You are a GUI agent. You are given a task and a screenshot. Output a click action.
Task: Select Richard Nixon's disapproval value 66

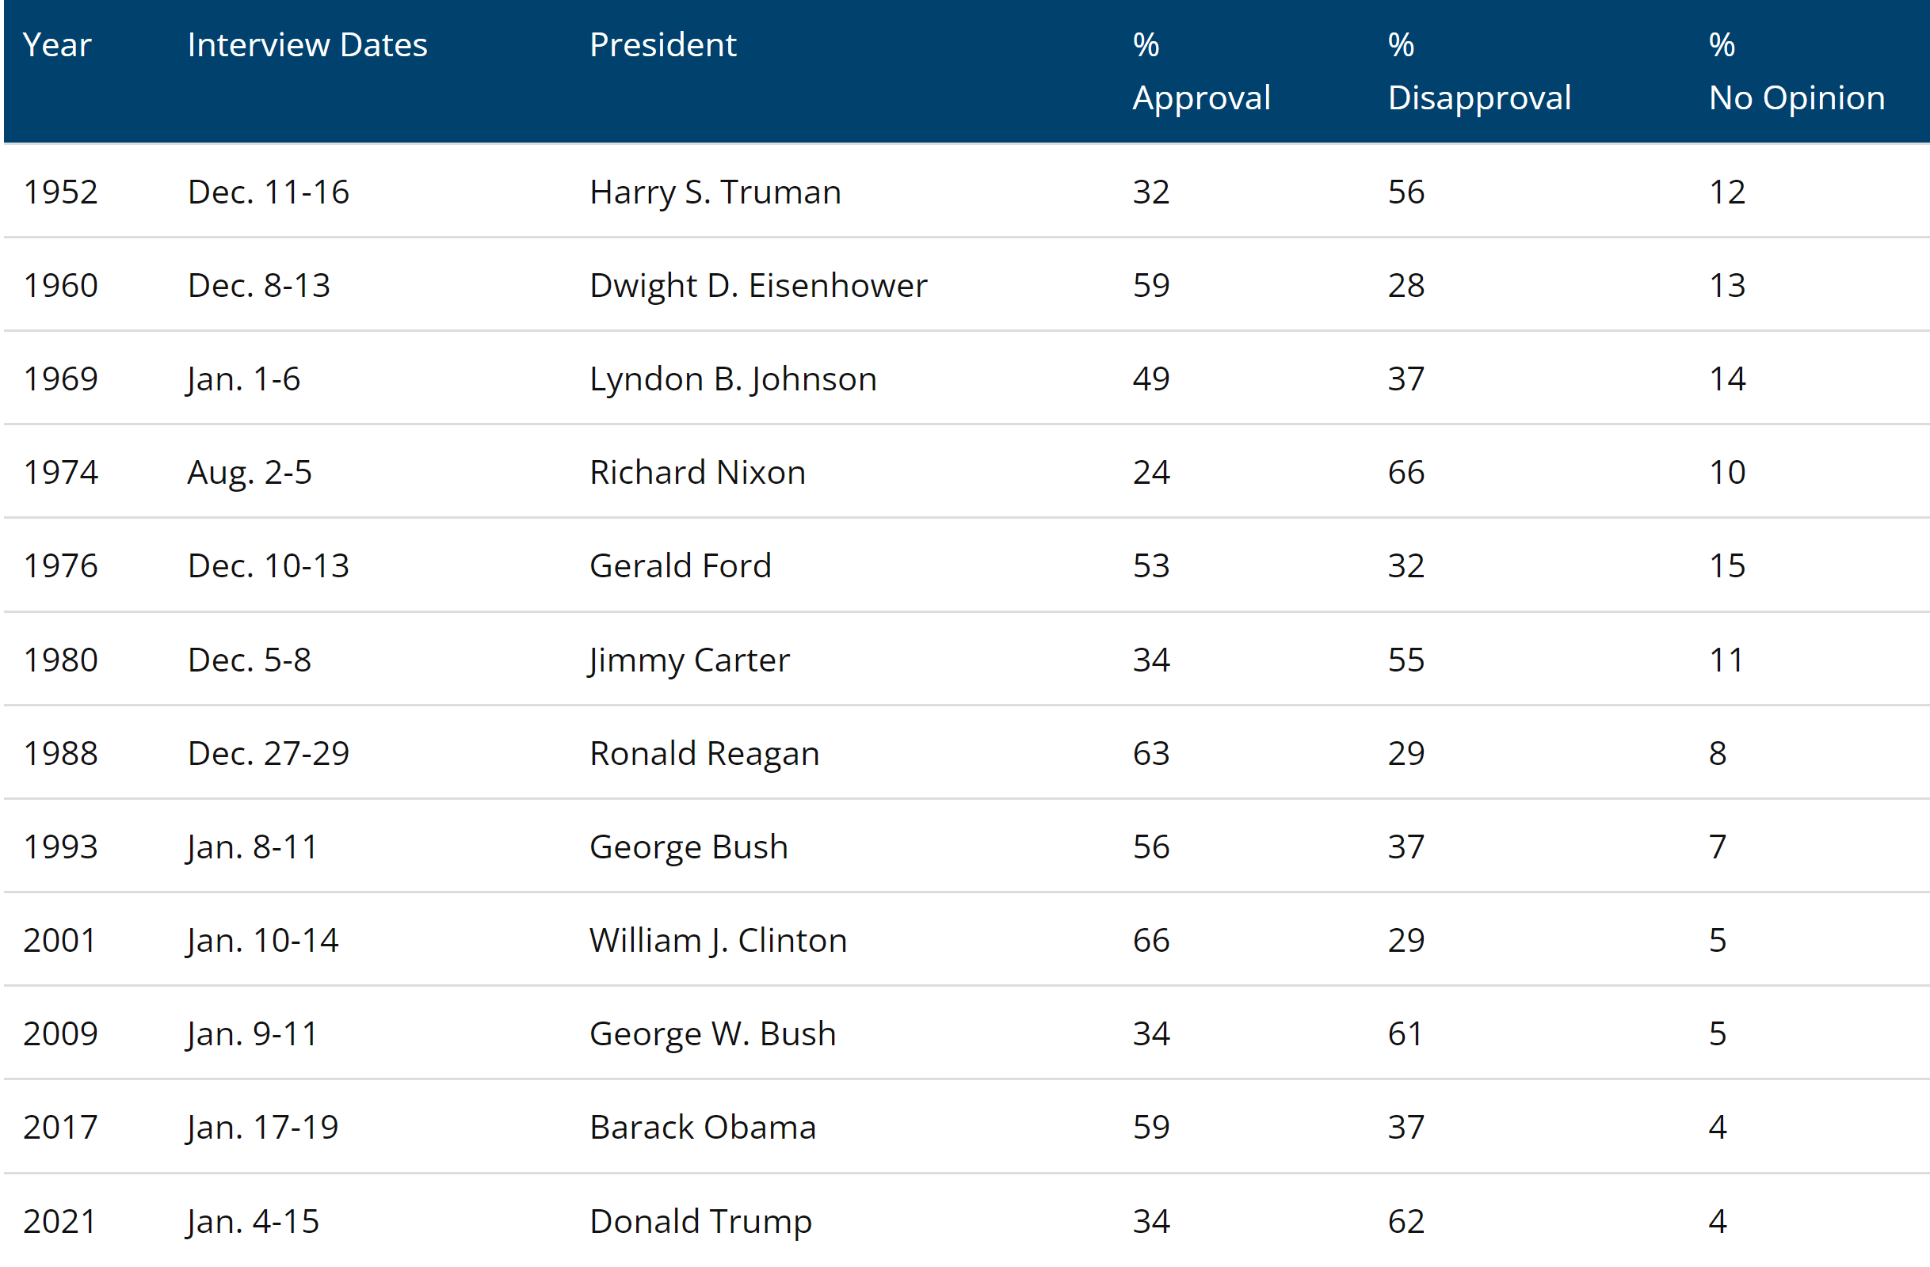pyautogui.click(x=1406, y=473)
